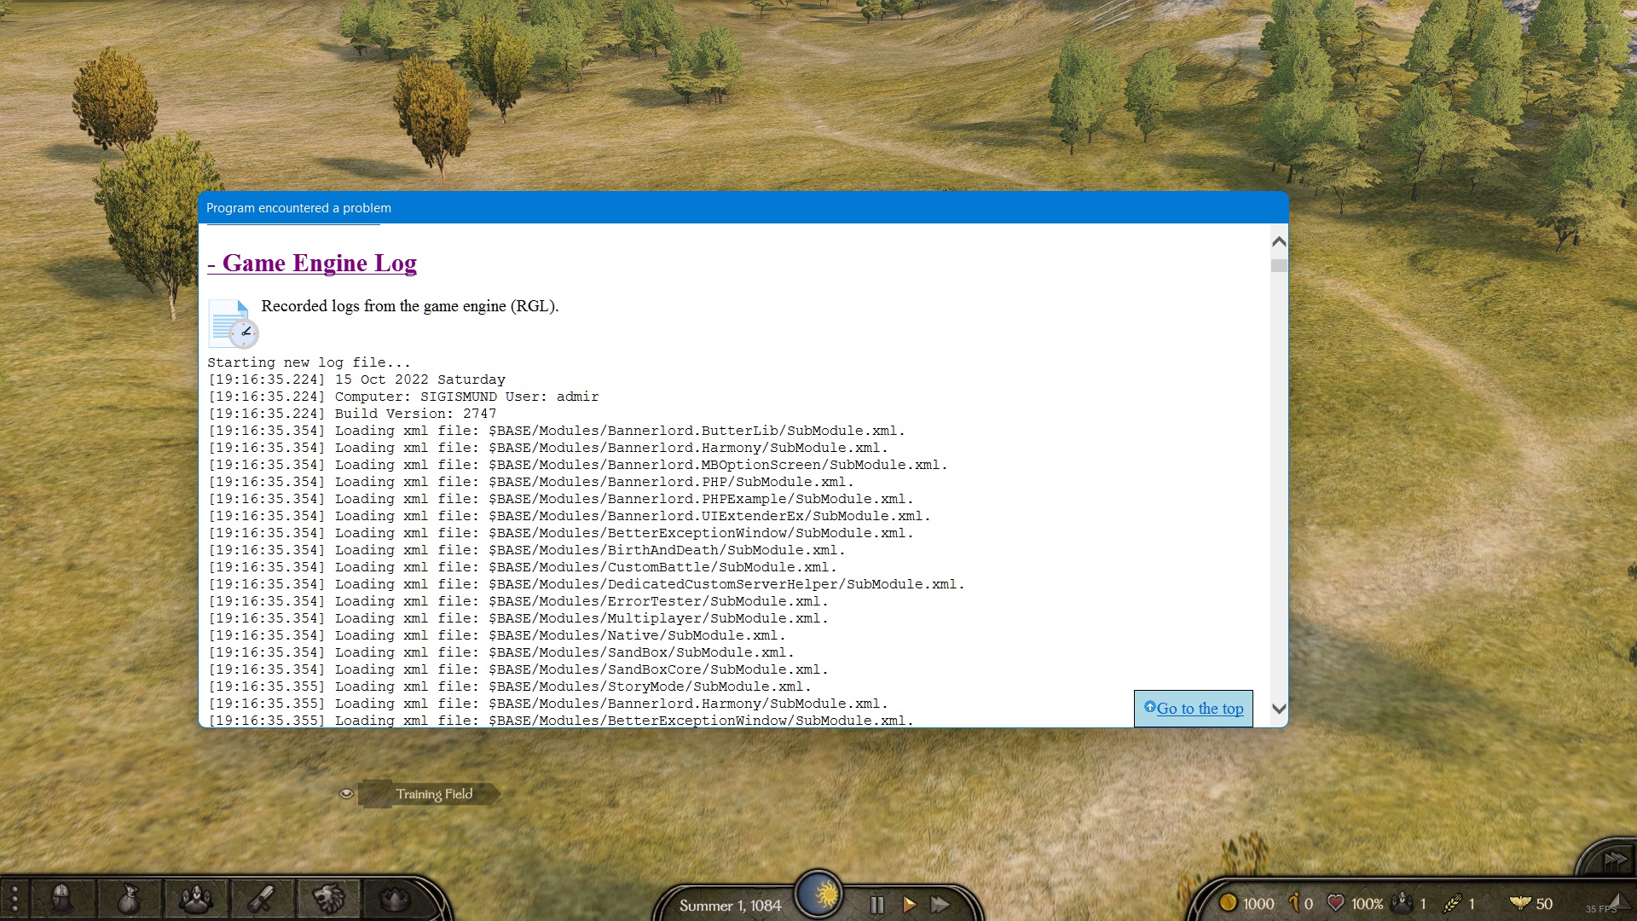Open the Clan lion-head icon
The height and width of the screenshot is (921, 1637).
(328, 899)
